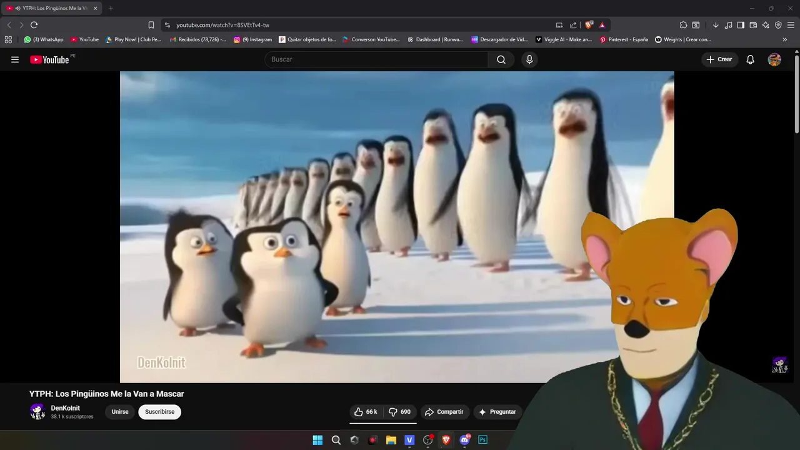
Task: Click the youtube.com address bar URL
Action: (222, 25)
